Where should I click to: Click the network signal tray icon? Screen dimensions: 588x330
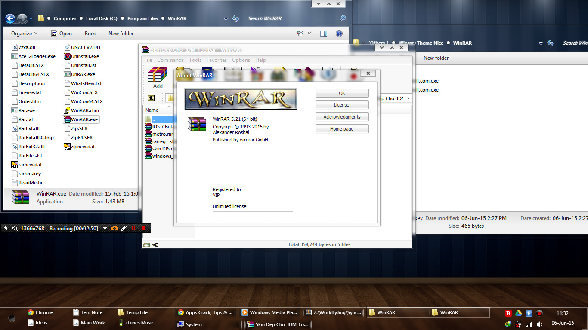529,324
